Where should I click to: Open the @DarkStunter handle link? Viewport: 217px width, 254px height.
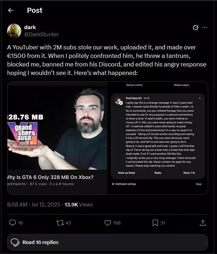tap(41, 34)
